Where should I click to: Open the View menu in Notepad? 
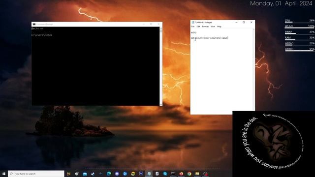click(x=213, y=27)
